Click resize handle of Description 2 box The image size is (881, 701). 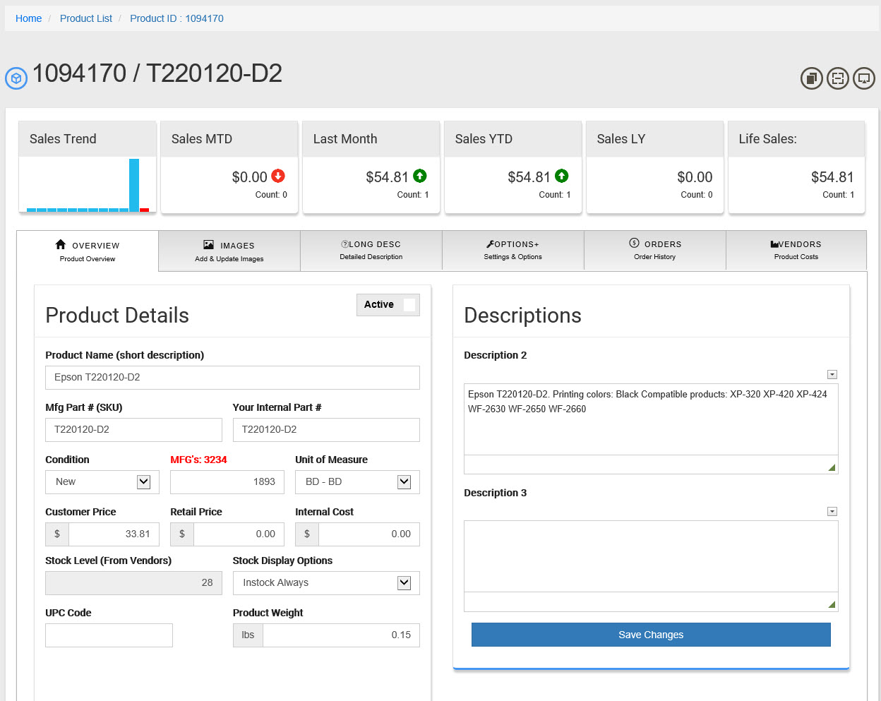[x=832, y=467]
